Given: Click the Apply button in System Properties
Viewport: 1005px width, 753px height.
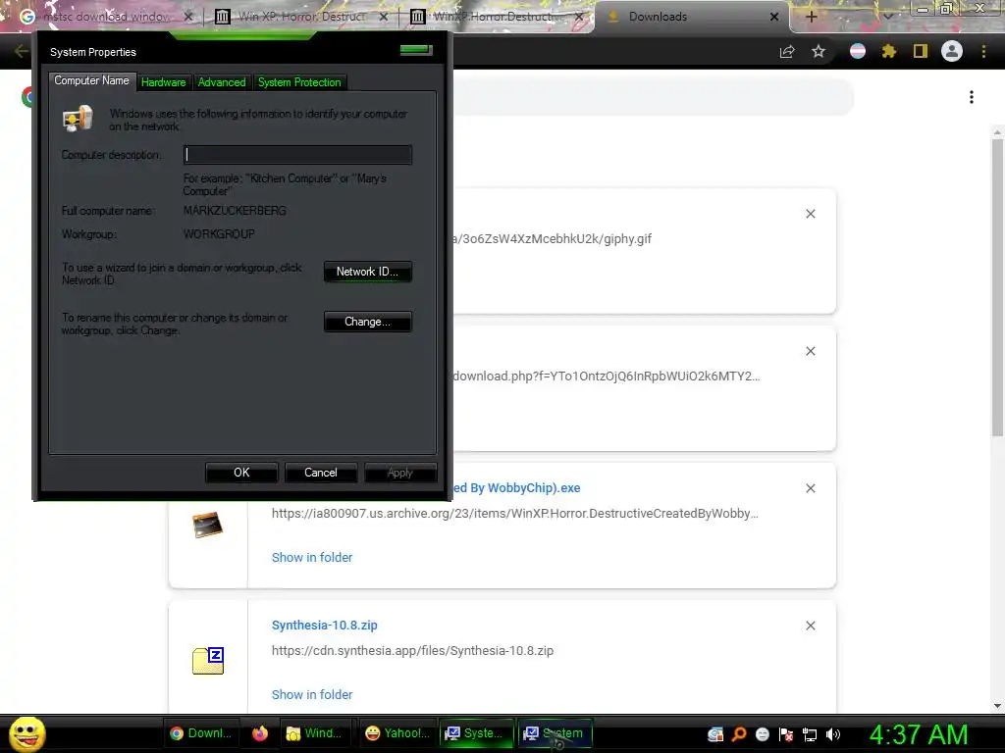Looking at the screenshot, I should click(x=400, y=473).
